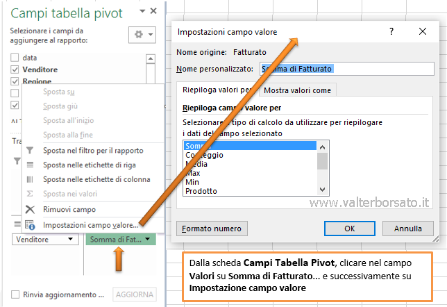Select Prodotto in the calculation list
This screenshot has width=447, height=307.
250,191
